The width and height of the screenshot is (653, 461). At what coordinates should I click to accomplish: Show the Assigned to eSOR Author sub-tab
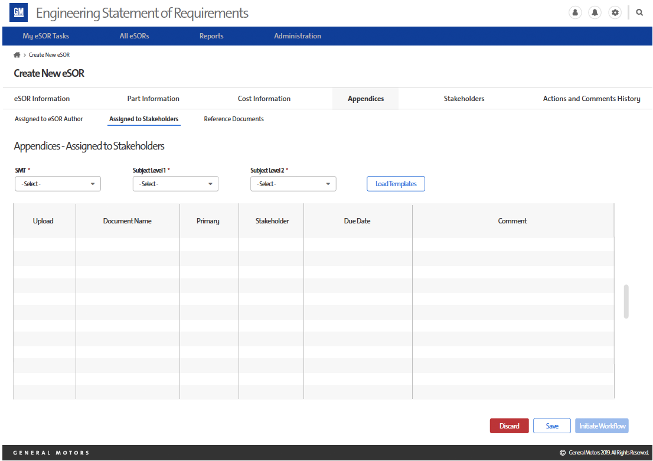[49, 119]
